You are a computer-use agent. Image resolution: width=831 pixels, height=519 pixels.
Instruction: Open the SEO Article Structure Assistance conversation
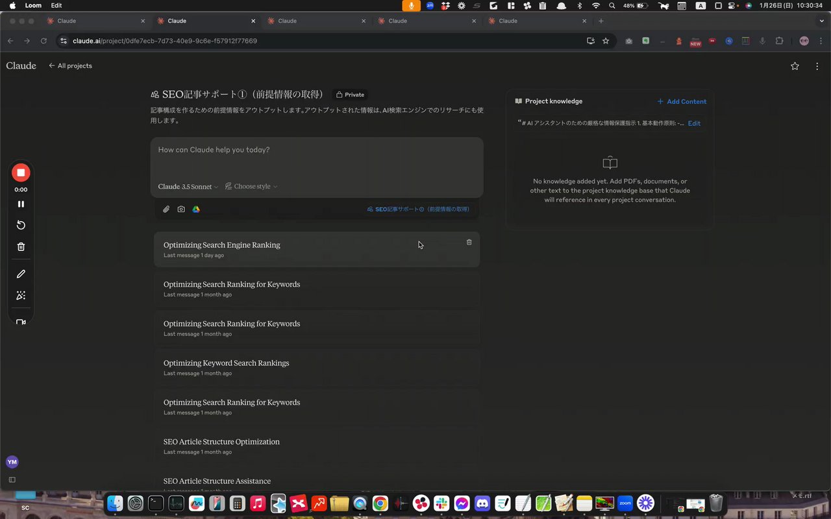tap(317, 483)
